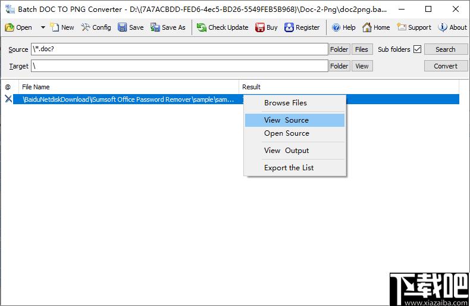Click the X status icon beside file row
The width and height of the screenshot is (470, 306).
click(8, 99)
